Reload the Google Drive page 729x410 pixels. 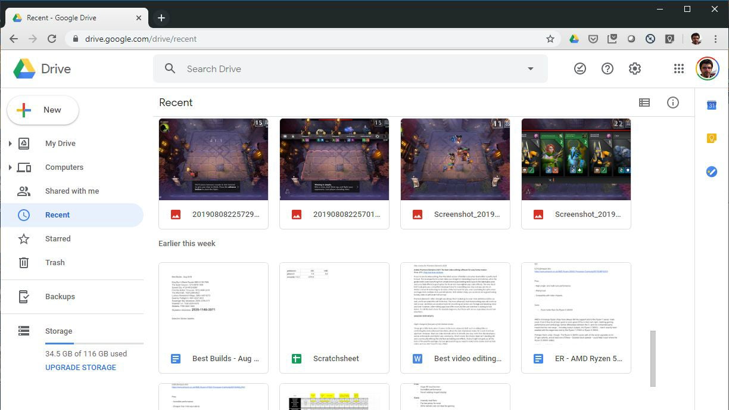coord(52,39)
